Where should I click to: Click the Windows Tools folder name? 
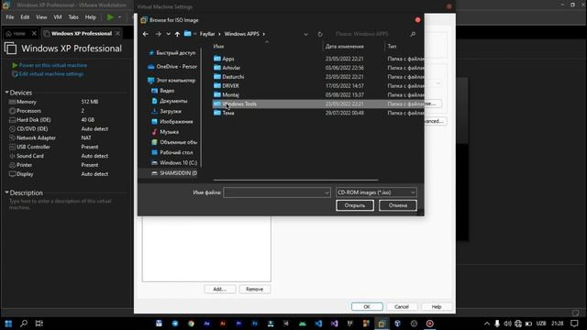[x=239, y=104]
